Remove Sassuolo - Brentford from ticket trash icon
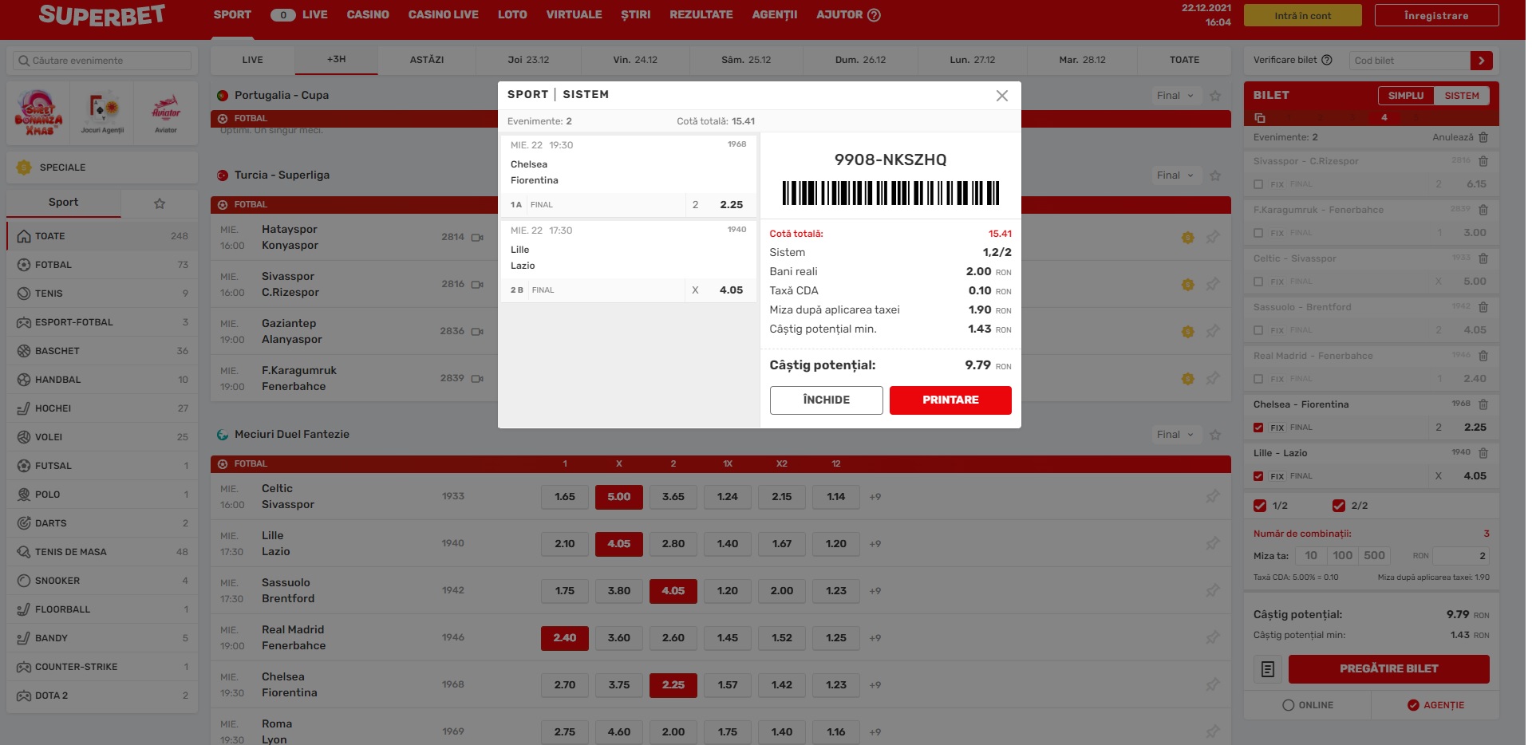The height and width of the screenshot is (745, 1532). pyautogui.click(x=1483, y=307)
